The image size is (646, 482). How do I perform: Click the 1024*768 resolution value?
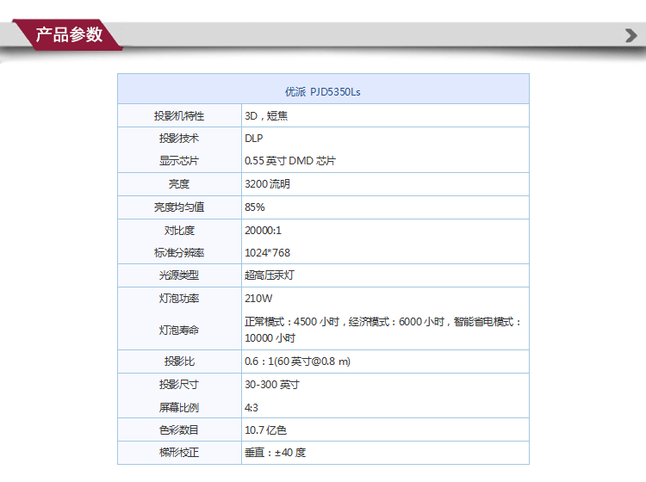point(267,252)
